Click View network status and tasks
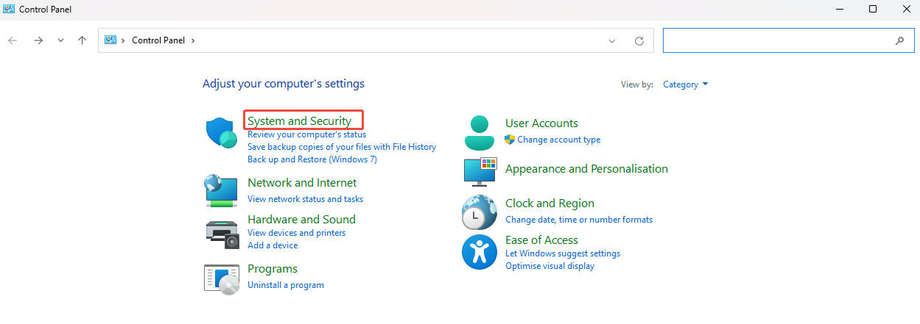The height and width of the screenshot is (324, 920). [305, 198]
